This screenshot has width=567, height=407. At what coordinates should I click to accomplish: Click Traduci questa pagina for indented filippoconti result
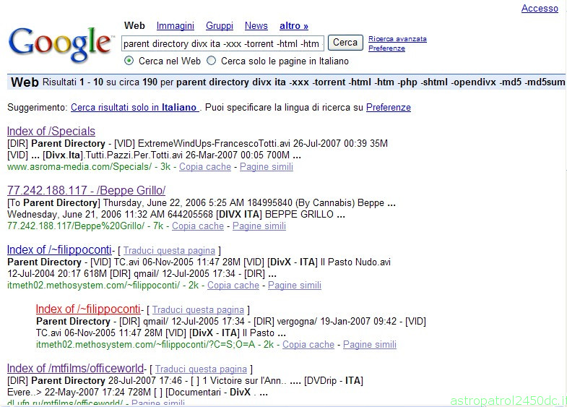point(198,309)
